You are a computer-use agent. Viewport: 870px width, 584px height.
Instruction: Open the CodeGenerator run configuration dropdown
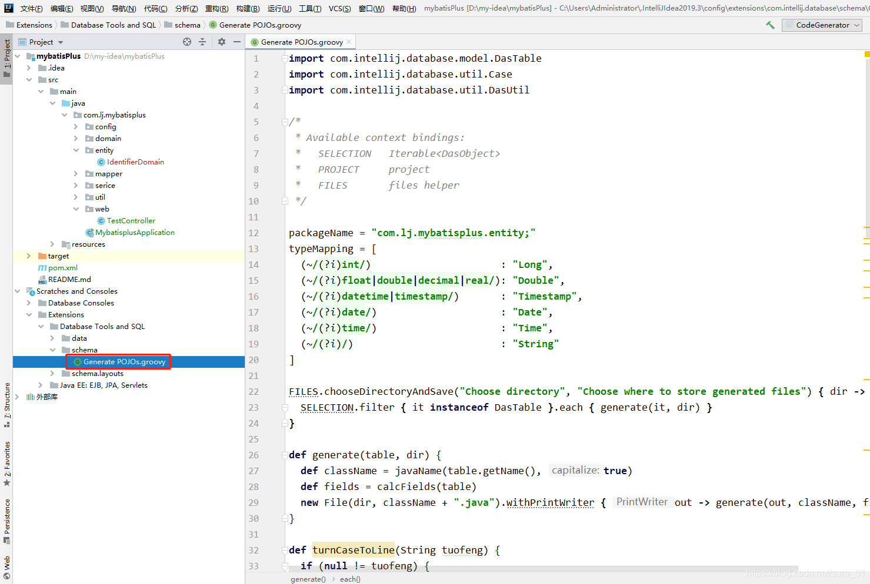point(822,25)
